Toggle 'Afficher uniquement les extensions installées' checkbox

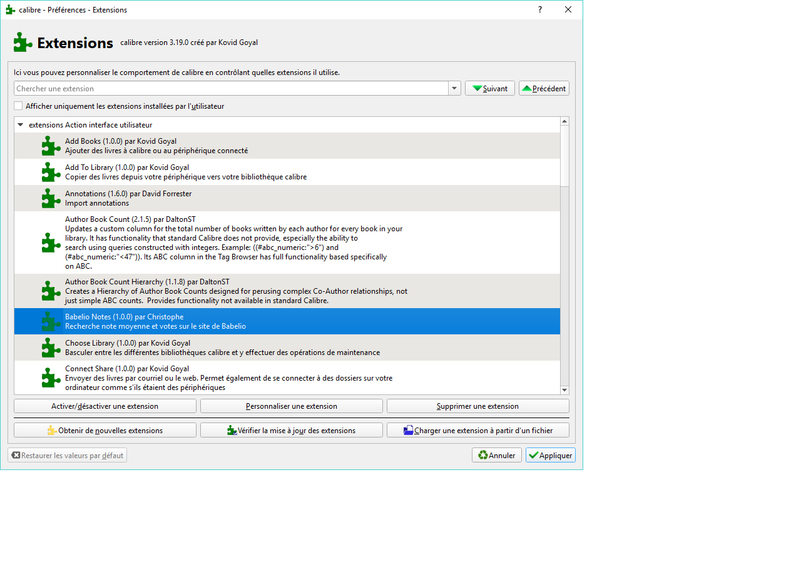pyautogui.click(x=18, y=106)
